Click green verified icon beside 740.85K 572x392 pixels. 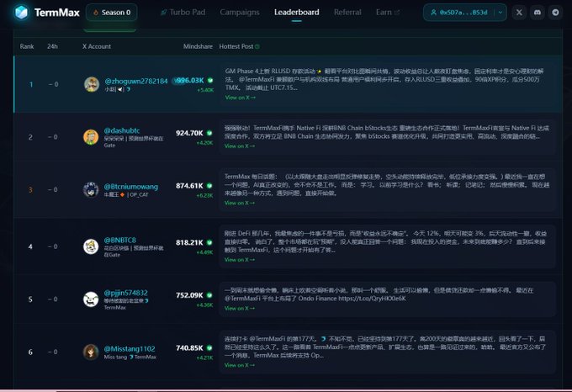209,348
